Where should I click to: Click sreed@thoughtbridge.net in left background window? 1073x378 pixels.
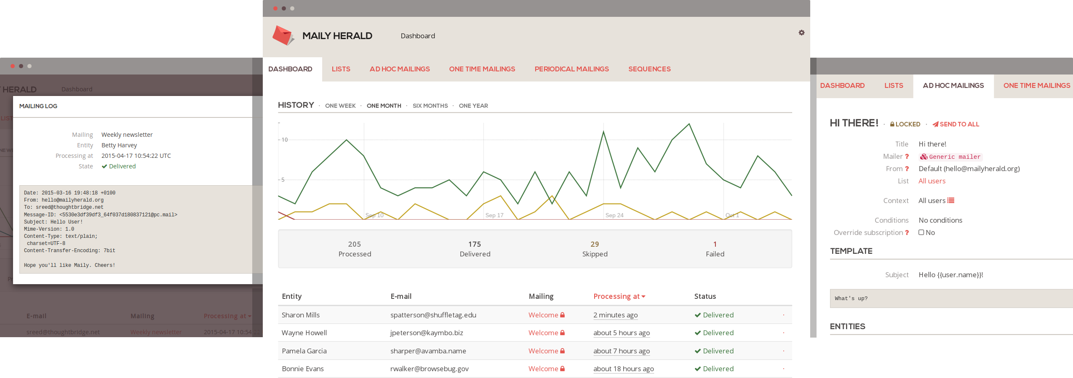(63, 332)
